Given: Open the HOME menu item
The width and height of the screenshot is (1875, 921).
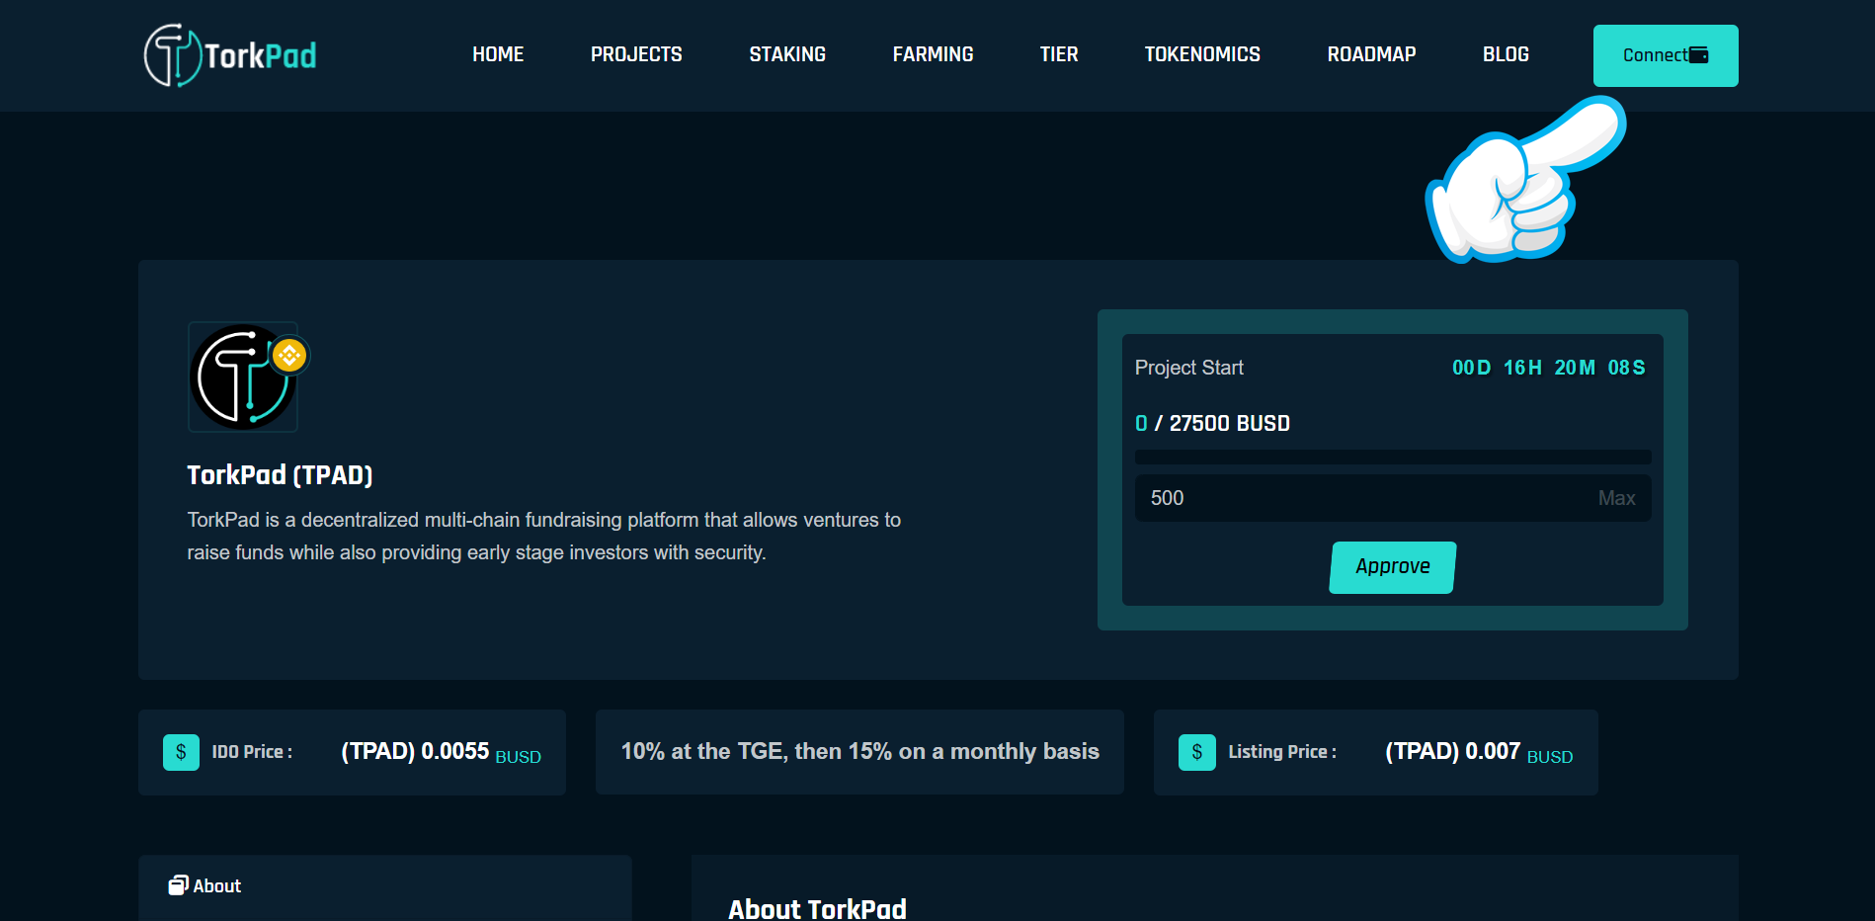Looking at the screenshot, I should point(498,55).
